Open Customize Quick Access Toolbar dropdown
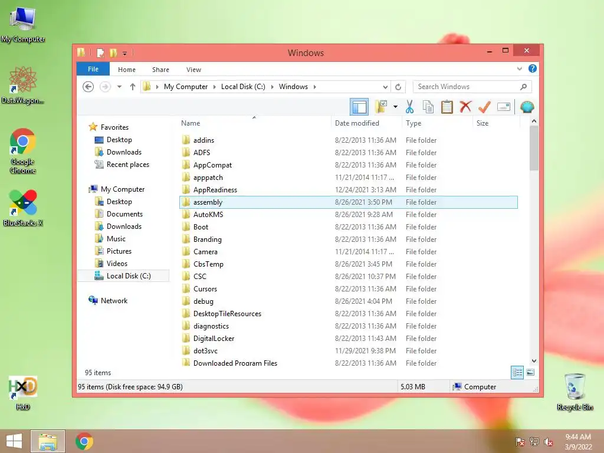604x453 pixels. pyautogui.click(x=125, y=53)
